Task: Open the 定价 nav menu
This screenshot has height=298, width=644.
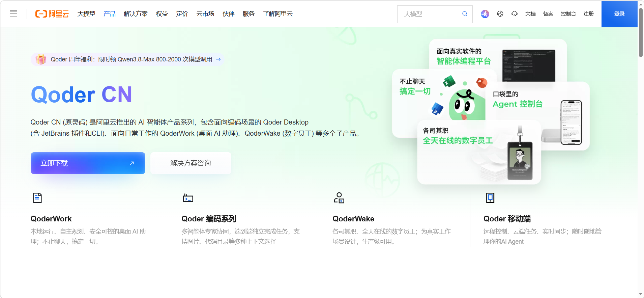Action: (x=182, y=14)
